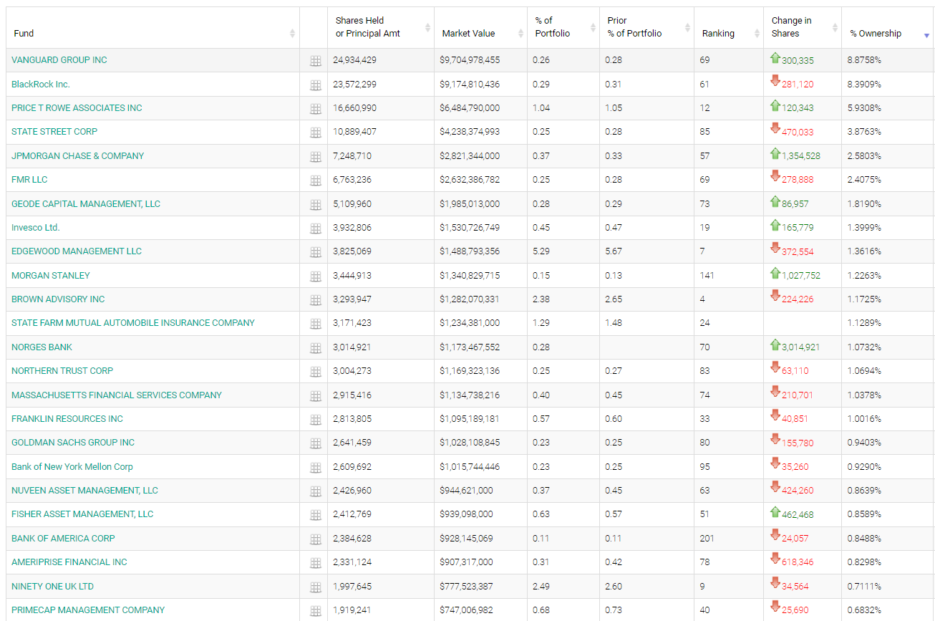Open MASSACHUSETTS FINANCIAL SERVICES COMPANY link
The height and width of the screenshot is (621, 935).
tap(117, 395)
